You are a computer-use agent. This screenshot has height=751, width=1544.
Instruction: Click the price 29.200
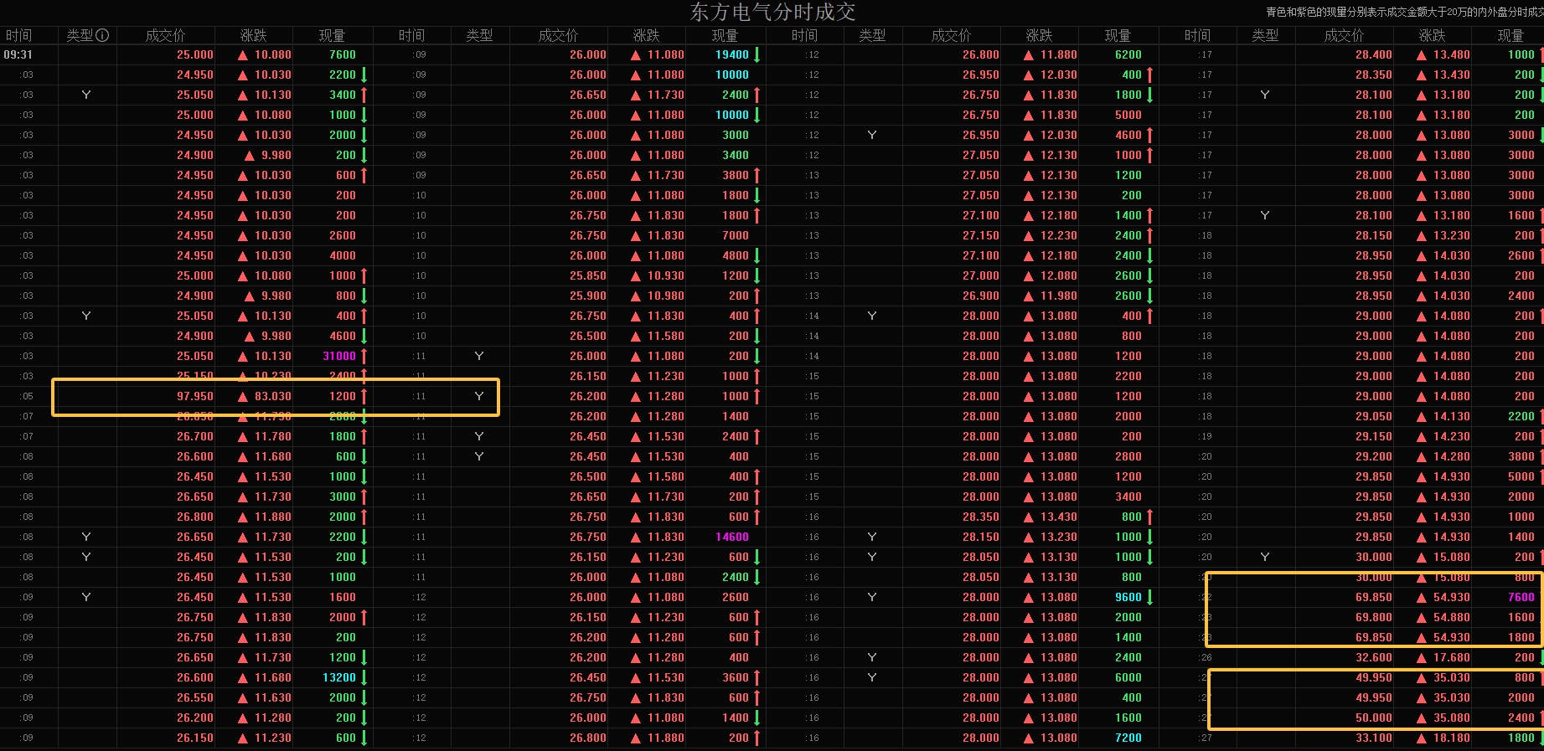point(1374,456)
